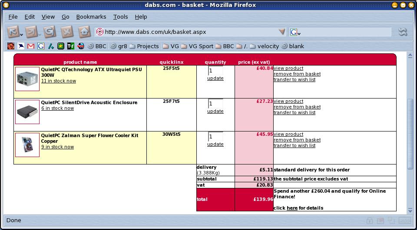The height and width of the screenshot is (230, 417).
Task: Expand the URL bar history dropdown
Action: click(x=282, y=32)
